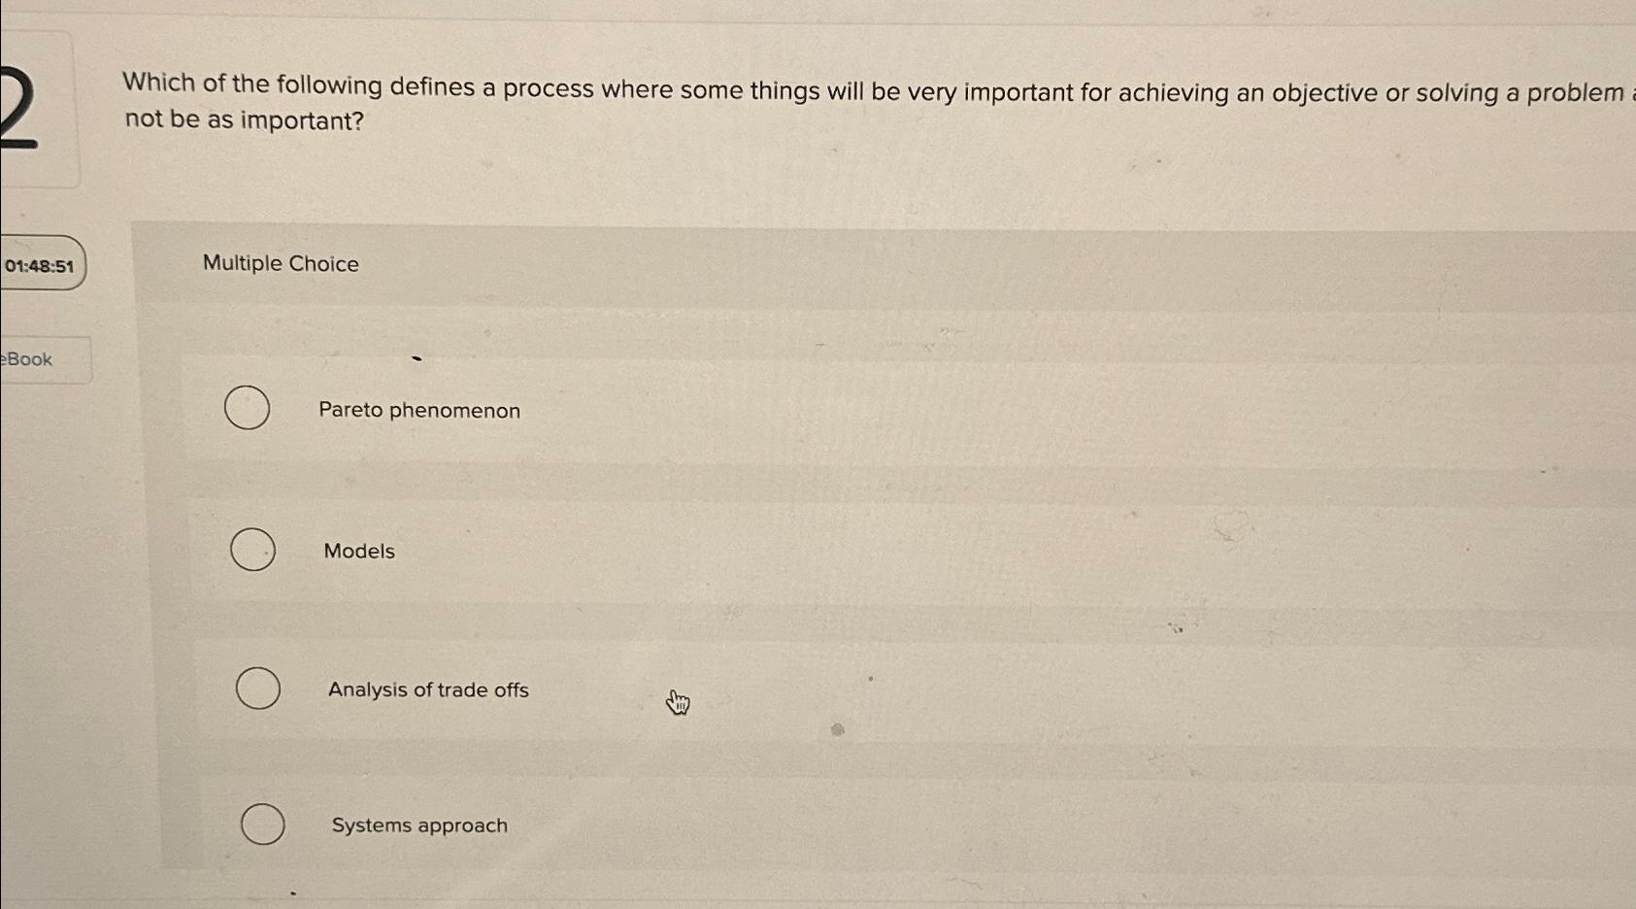Click the quiz timer showing 01:48:51
The height and width of the screenshot is (909, 1636).
tap(41, 263)
